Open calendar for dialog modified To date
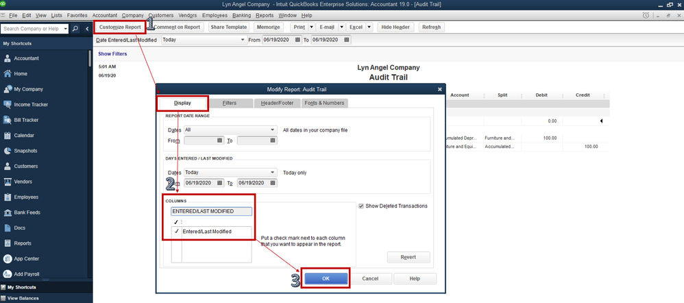Viewport: 684px width, 303px height. (x=273, y=183)
